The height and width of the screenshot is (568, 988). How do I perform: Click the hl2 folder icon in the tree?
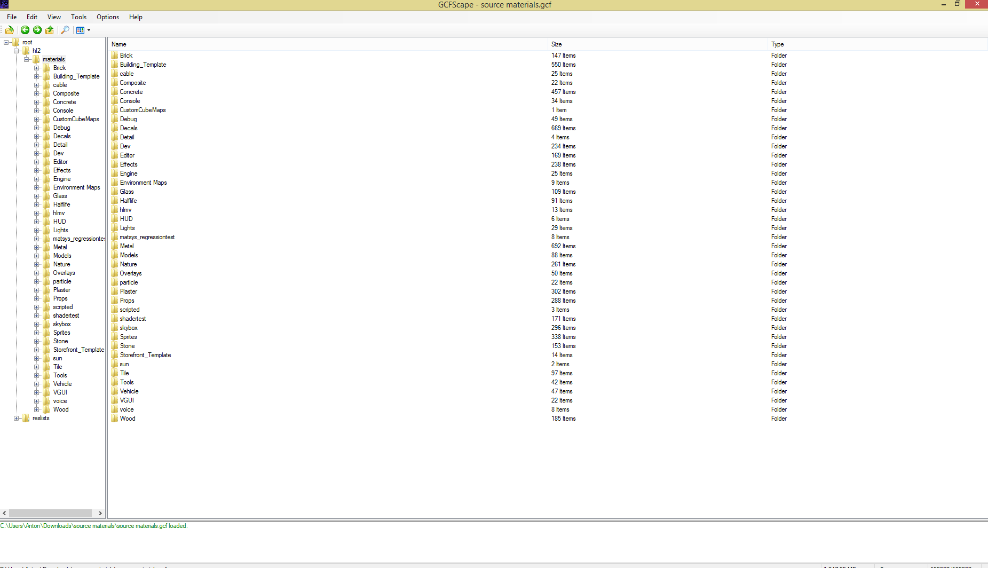point(26,51)
